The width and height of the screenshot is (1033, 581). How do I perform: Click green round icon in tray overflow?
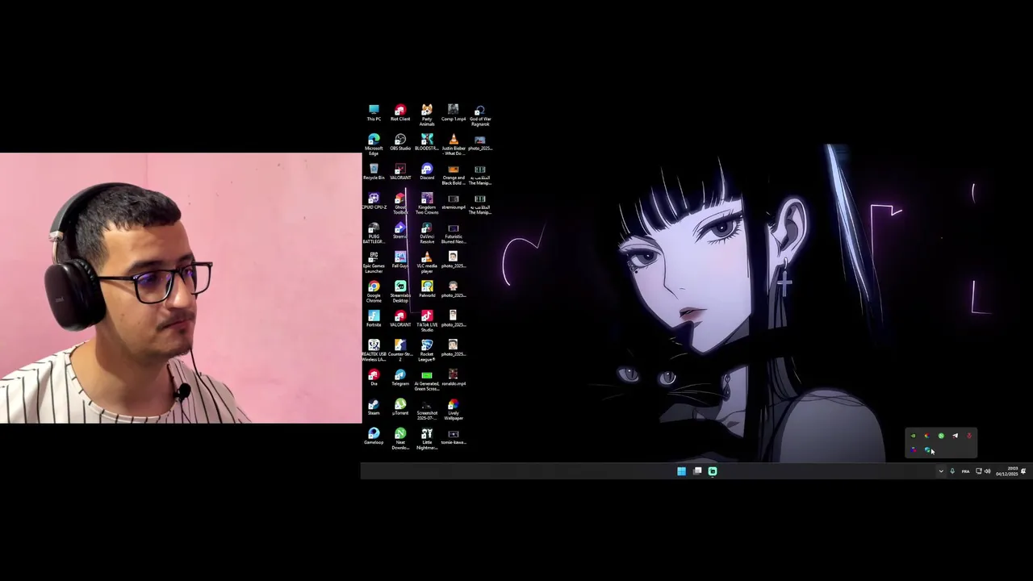[x=941, y=436]
